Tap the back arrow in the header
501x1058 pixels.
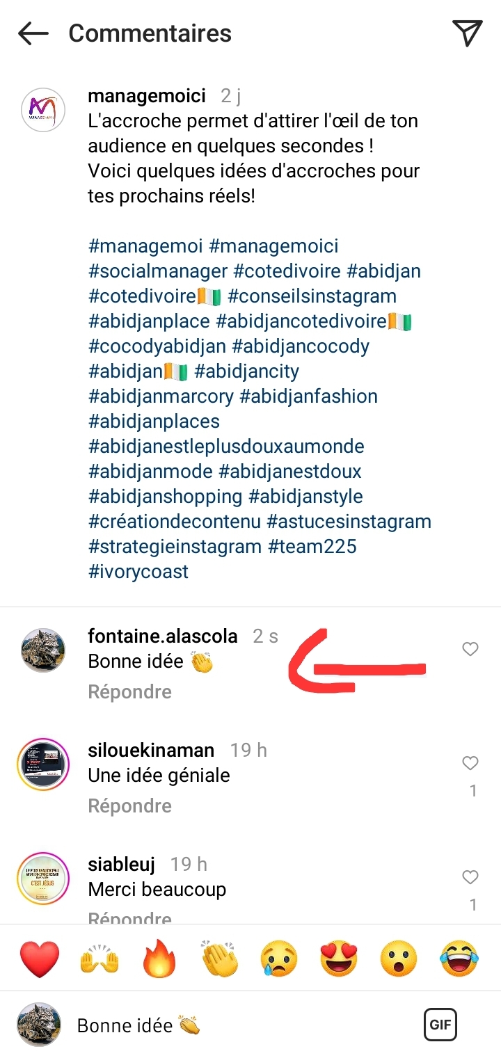pos(33,33)
